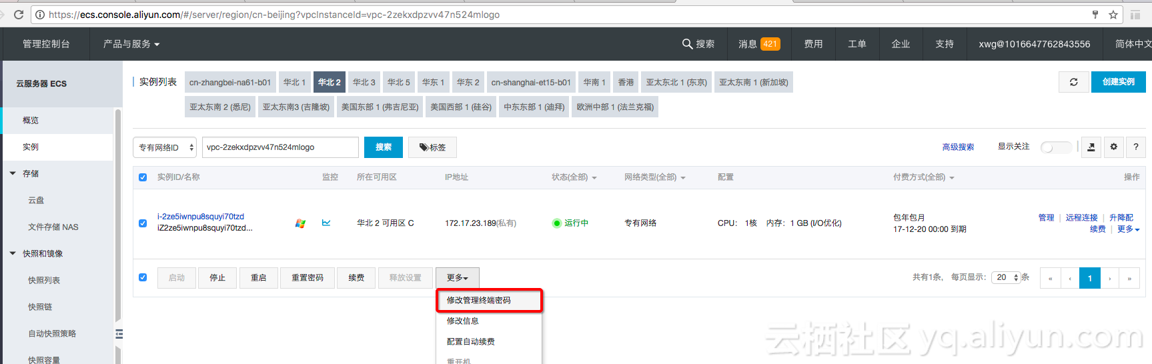
Task: Reload the page with browser refresh icon
Action: tap(19, 15)
